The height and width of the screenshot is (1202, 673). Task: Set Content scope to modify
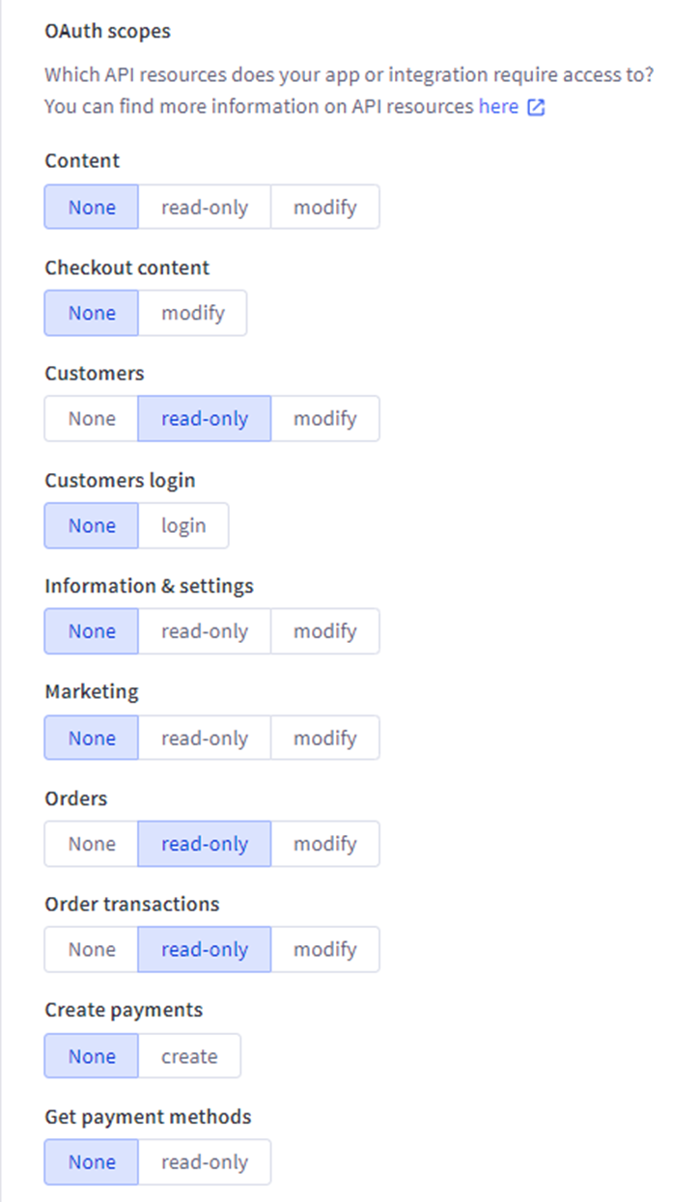point(324,208)
